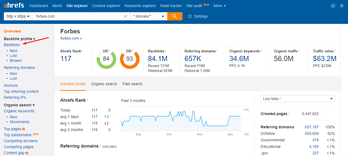Image resolution: width=348 pixels, height=156 pixels.
Task: Click info icon beside Crawled pages
Action: [289, 113]
